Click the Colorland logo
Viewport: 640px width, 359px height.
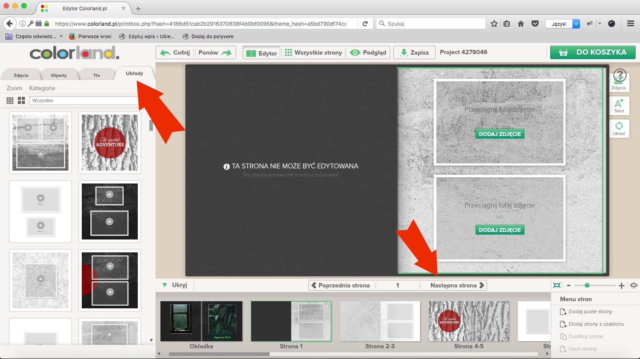click(74, 53)
